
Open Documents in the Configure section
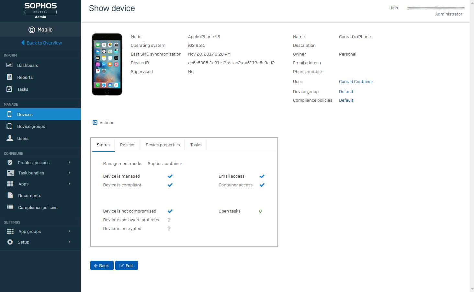coord(40,195)
